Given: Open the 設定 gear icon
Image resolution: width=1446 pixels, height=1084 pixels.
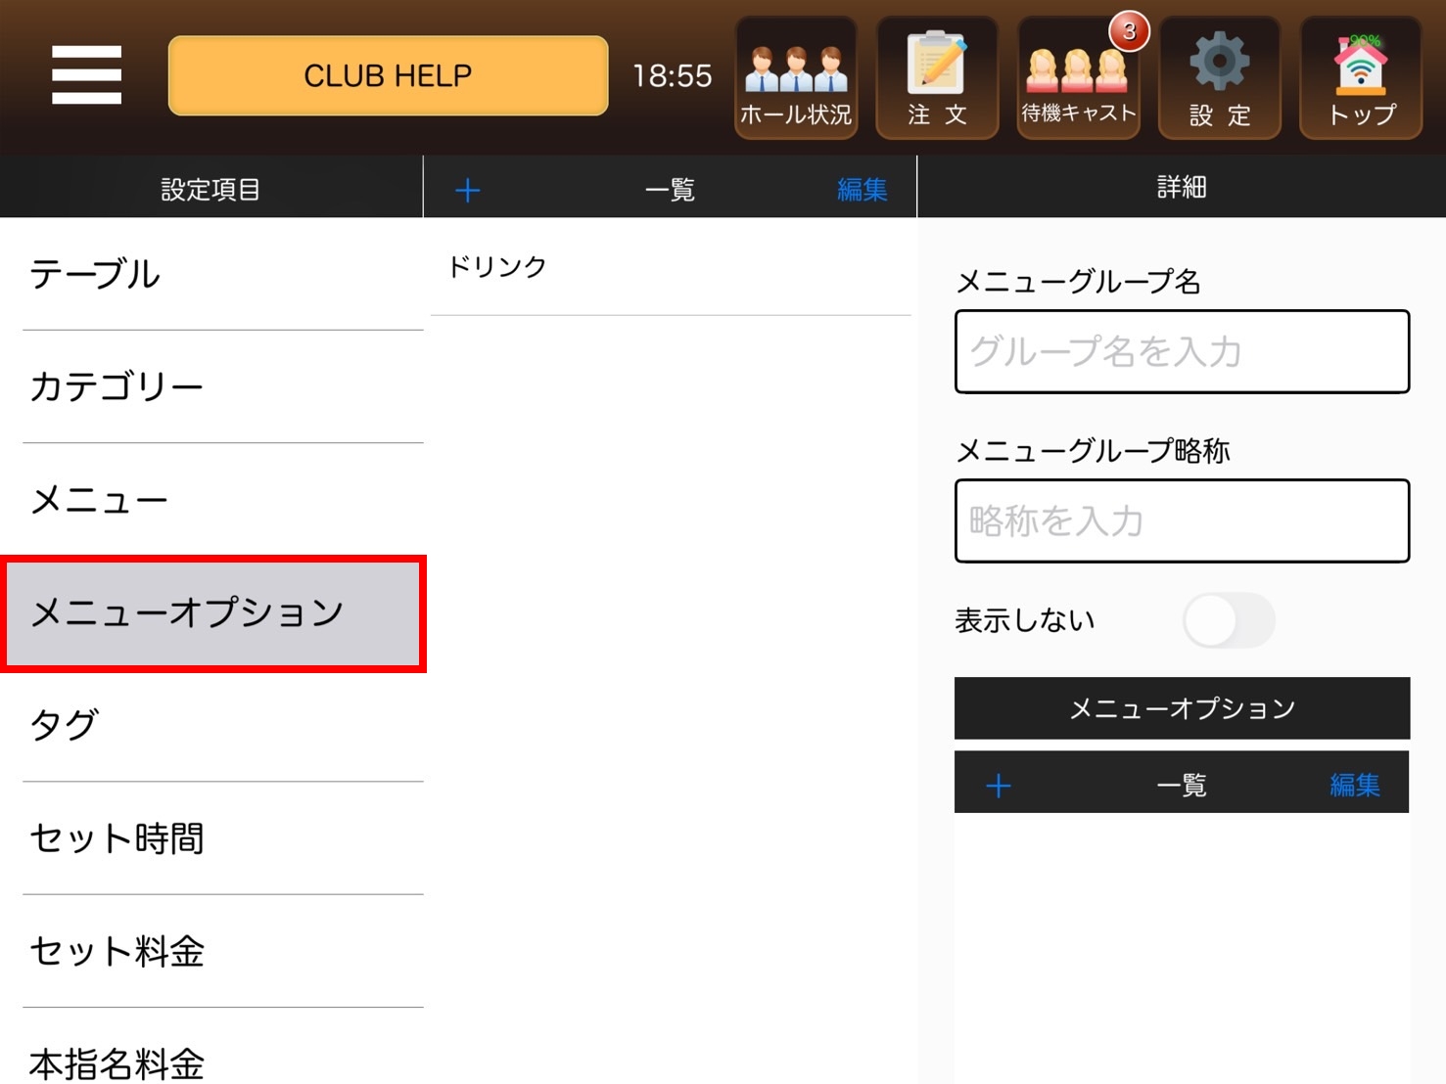Looking at the screenshot, I should point(1220,78).
